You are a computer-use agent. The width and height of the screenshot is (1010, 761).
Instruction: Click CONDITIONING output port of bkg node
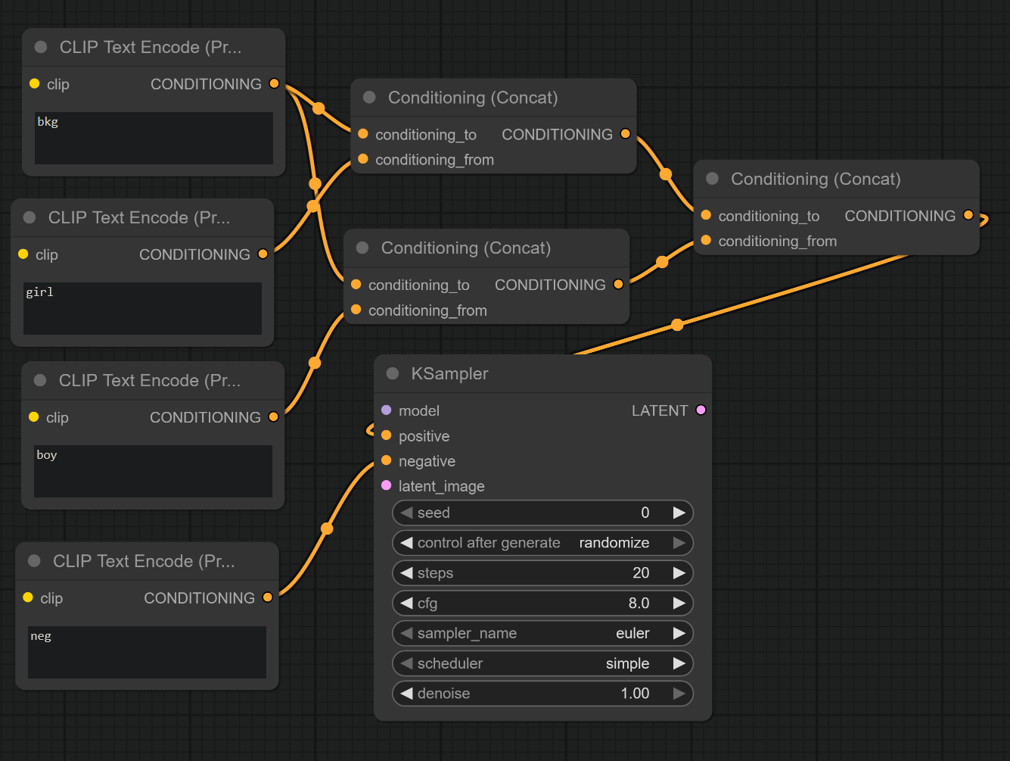[x=274, y=83]
